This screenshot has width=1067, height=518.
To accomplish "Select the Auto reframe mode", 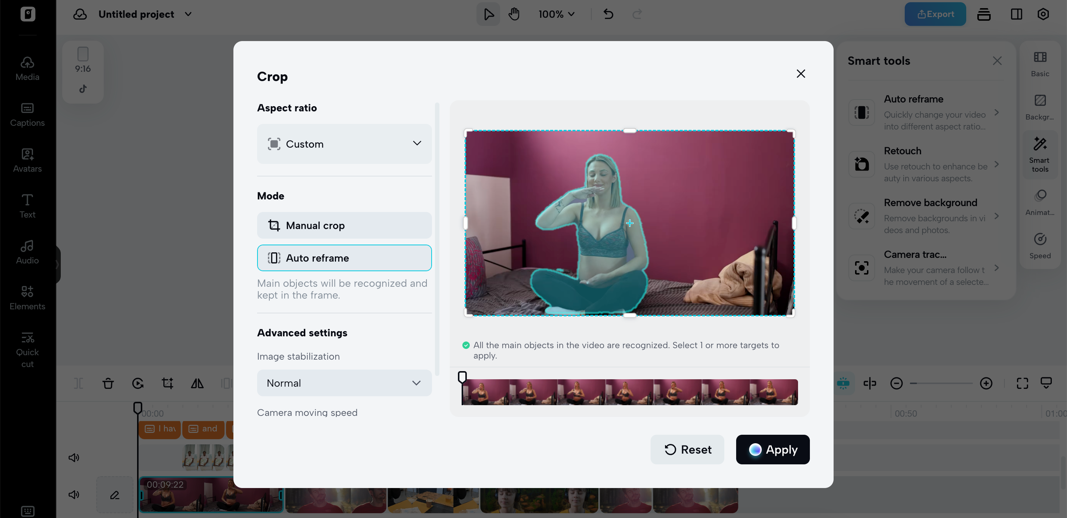I will pyautogui.click(x=344, y=258).
